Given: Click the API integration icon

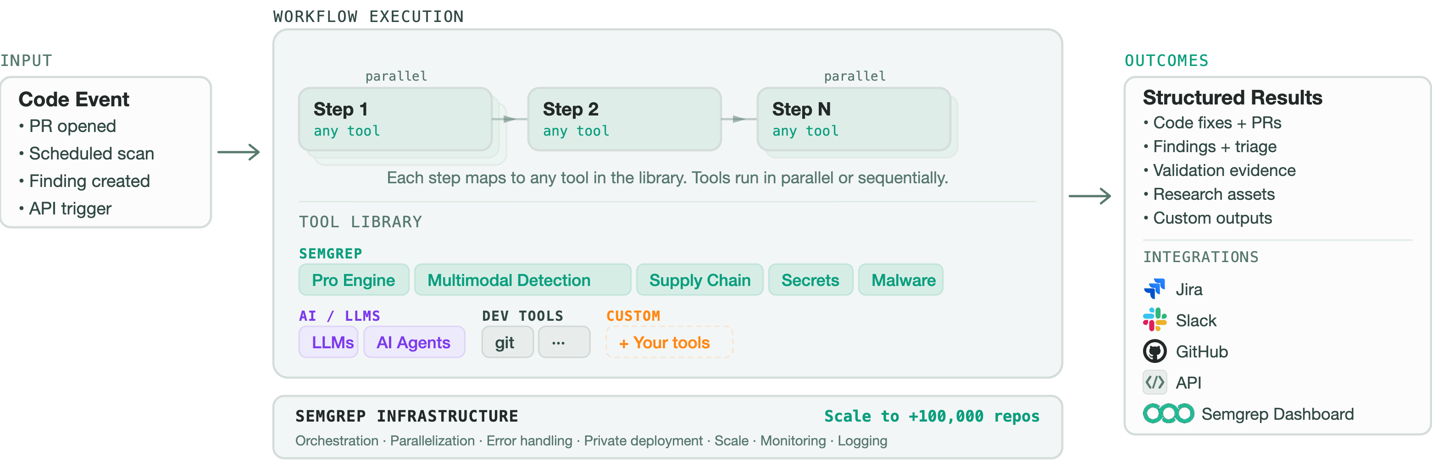Looking at the screenshot, I should (x=1155, y=383).
